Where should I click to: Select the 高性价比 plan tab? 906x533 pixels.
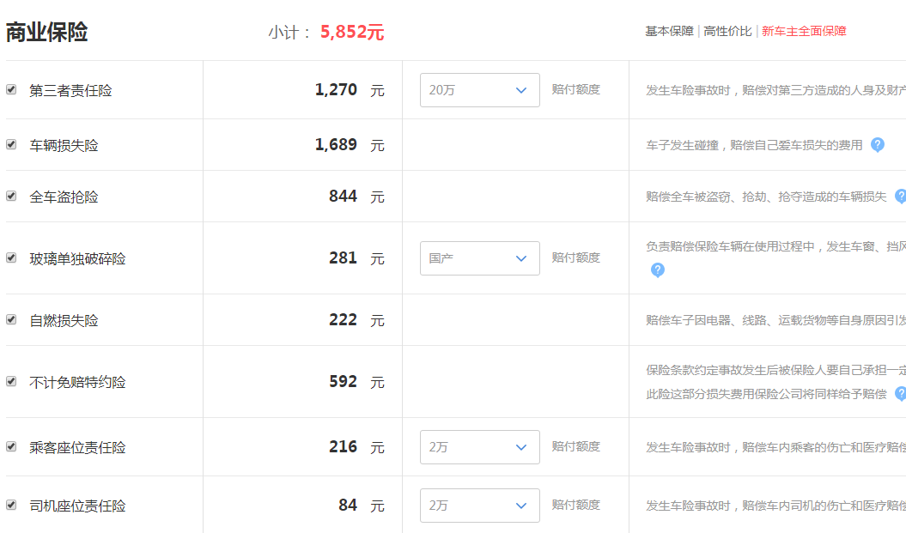[x=727, y=31]
